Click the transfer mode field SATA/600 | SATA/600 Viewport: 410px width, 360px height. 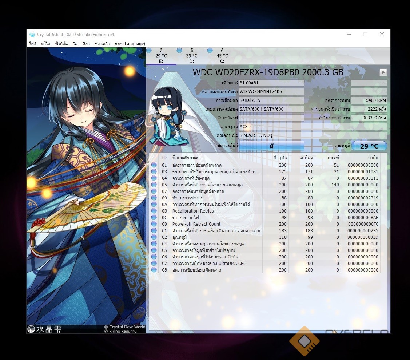271,109
